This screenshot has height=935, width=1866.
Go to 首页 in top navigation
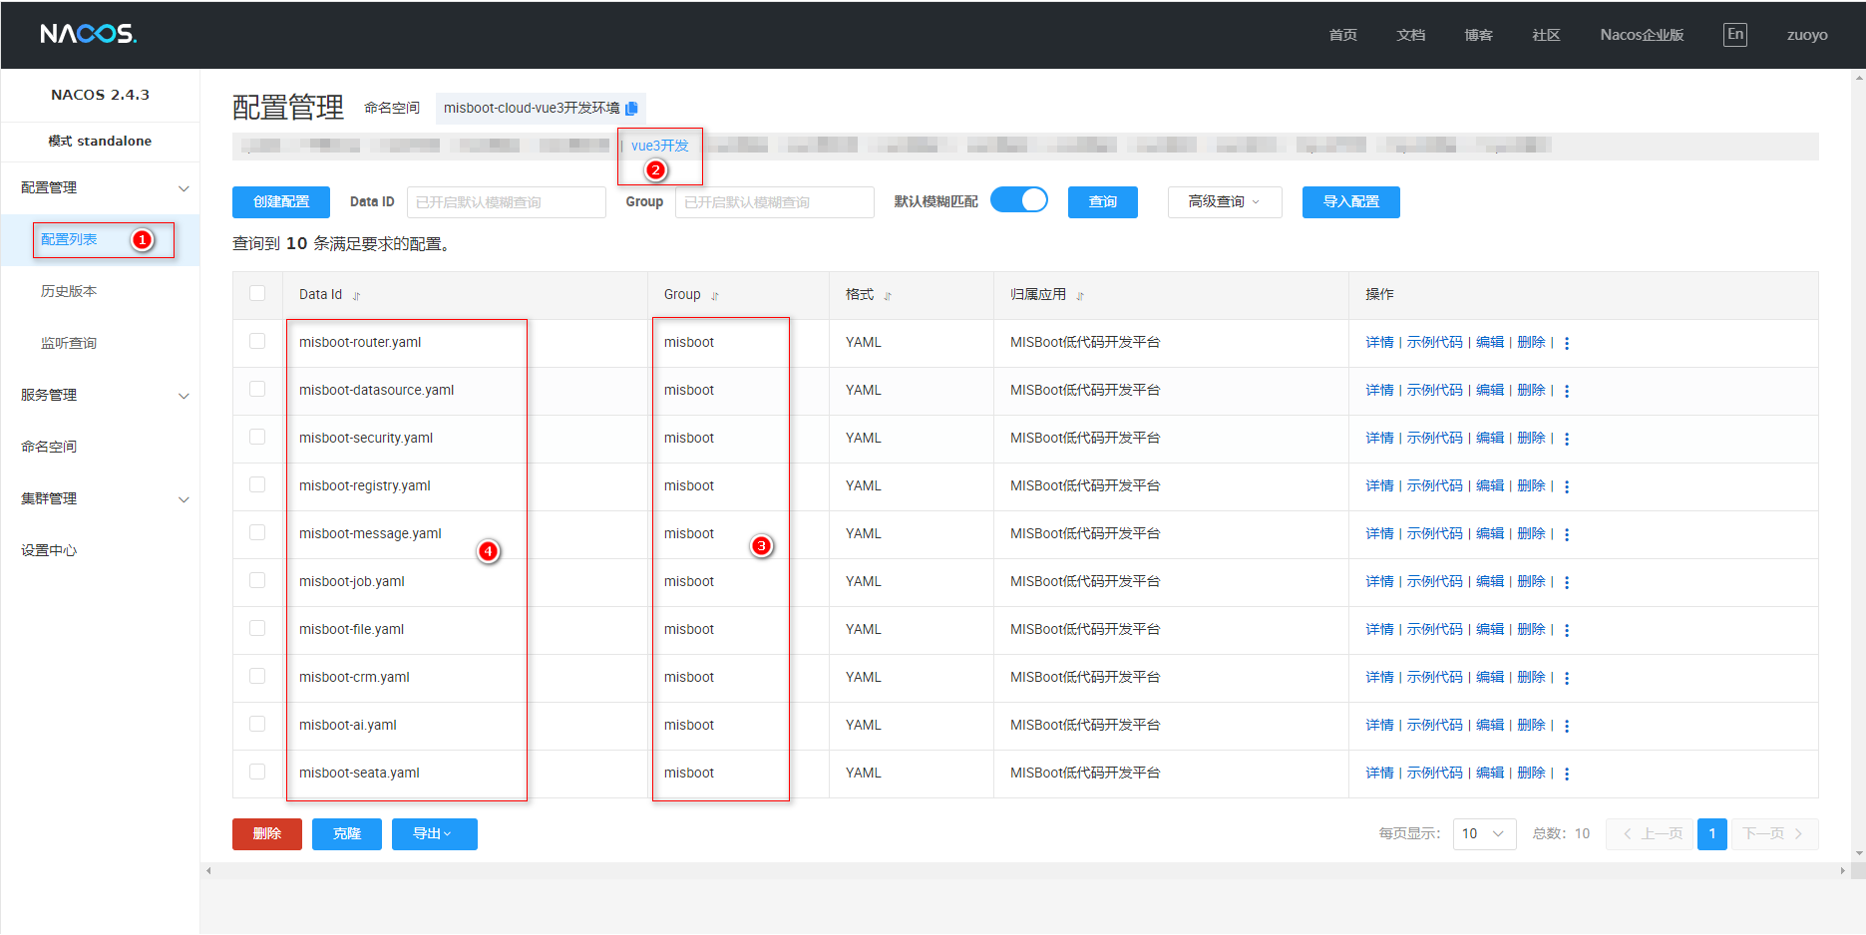(1342, 35)
